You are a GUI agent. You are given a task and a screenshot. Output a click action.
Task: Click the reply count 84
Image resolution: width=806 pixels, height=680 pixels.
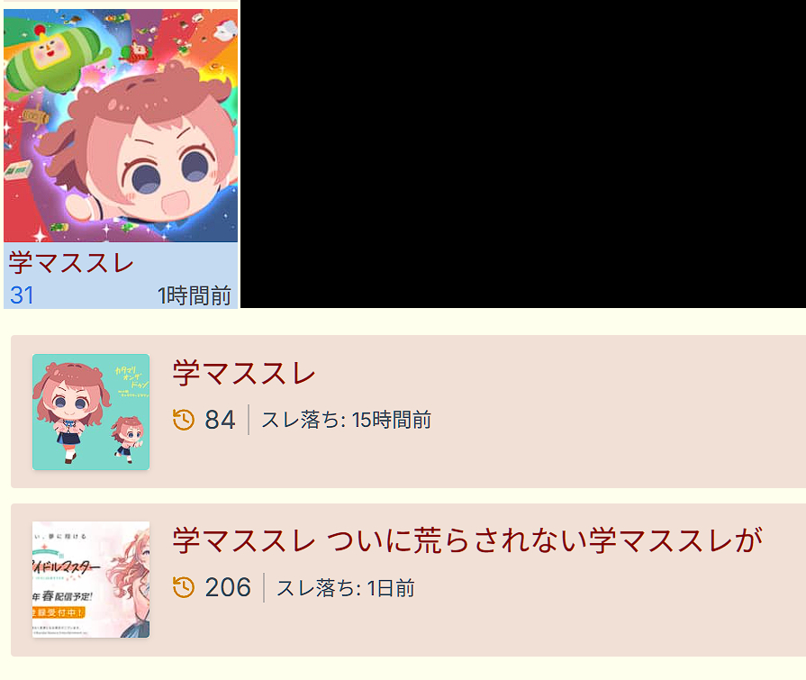(220, 420)
